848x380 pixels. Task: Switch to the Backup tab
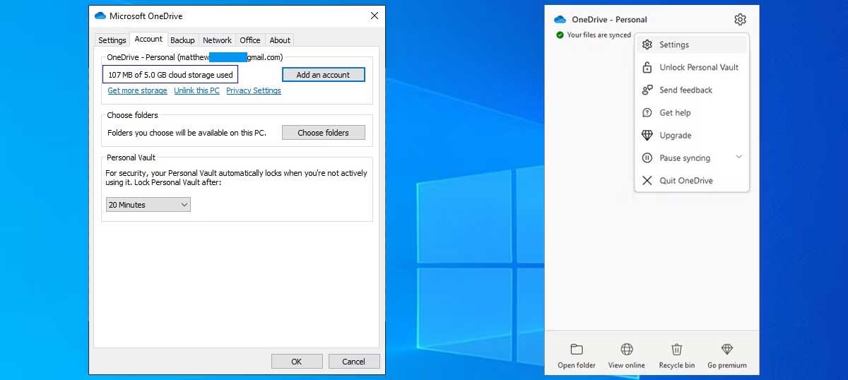(182, 40)
